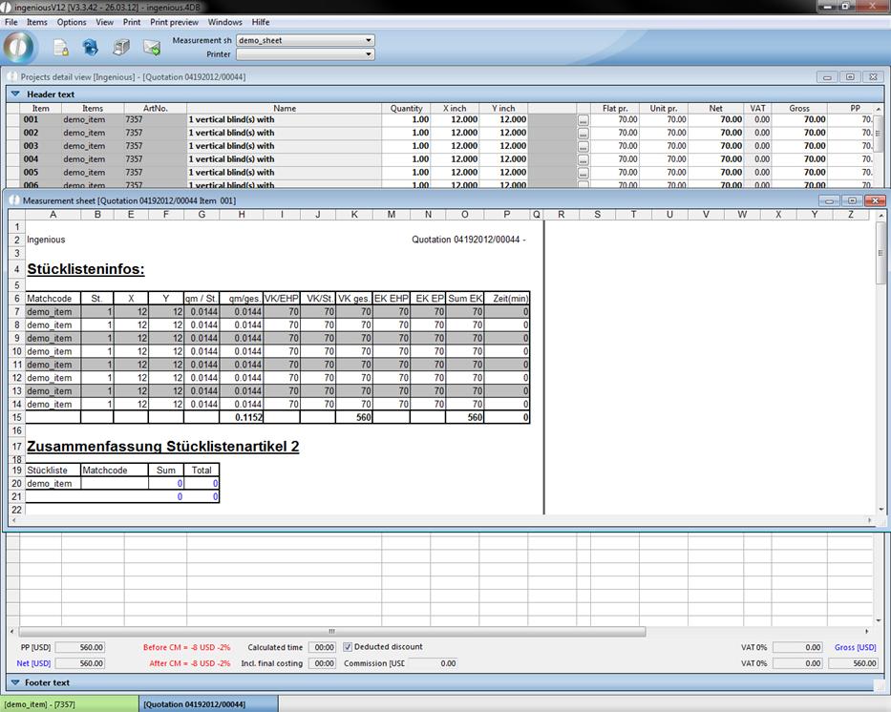Viewport: 891px width, 712px height.
Task: Click the ellipsis button in item 003 row
Action: pyautogui.click(x=583, y=147)
